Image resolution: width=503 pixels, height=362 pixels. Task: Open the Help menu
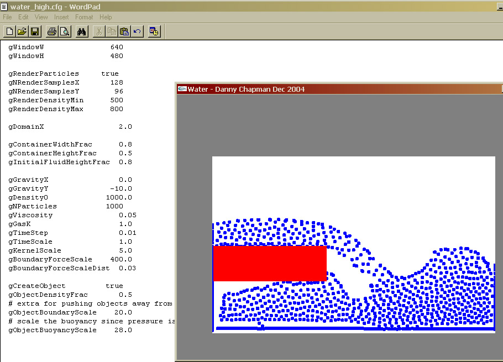pyautogui.click(x=106, y=17)
